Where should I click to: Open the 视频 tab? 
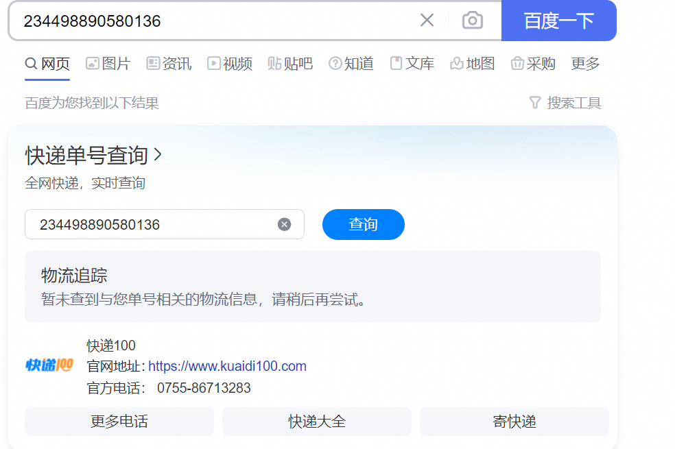click(229, 64)
